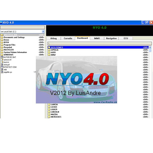
Task: Select the Program Files folder name
Action: [x=9, y=45]
